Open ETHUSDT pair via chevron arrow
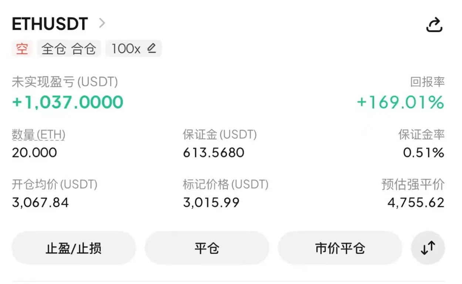462x284 pixels. (x=102, y=24)
